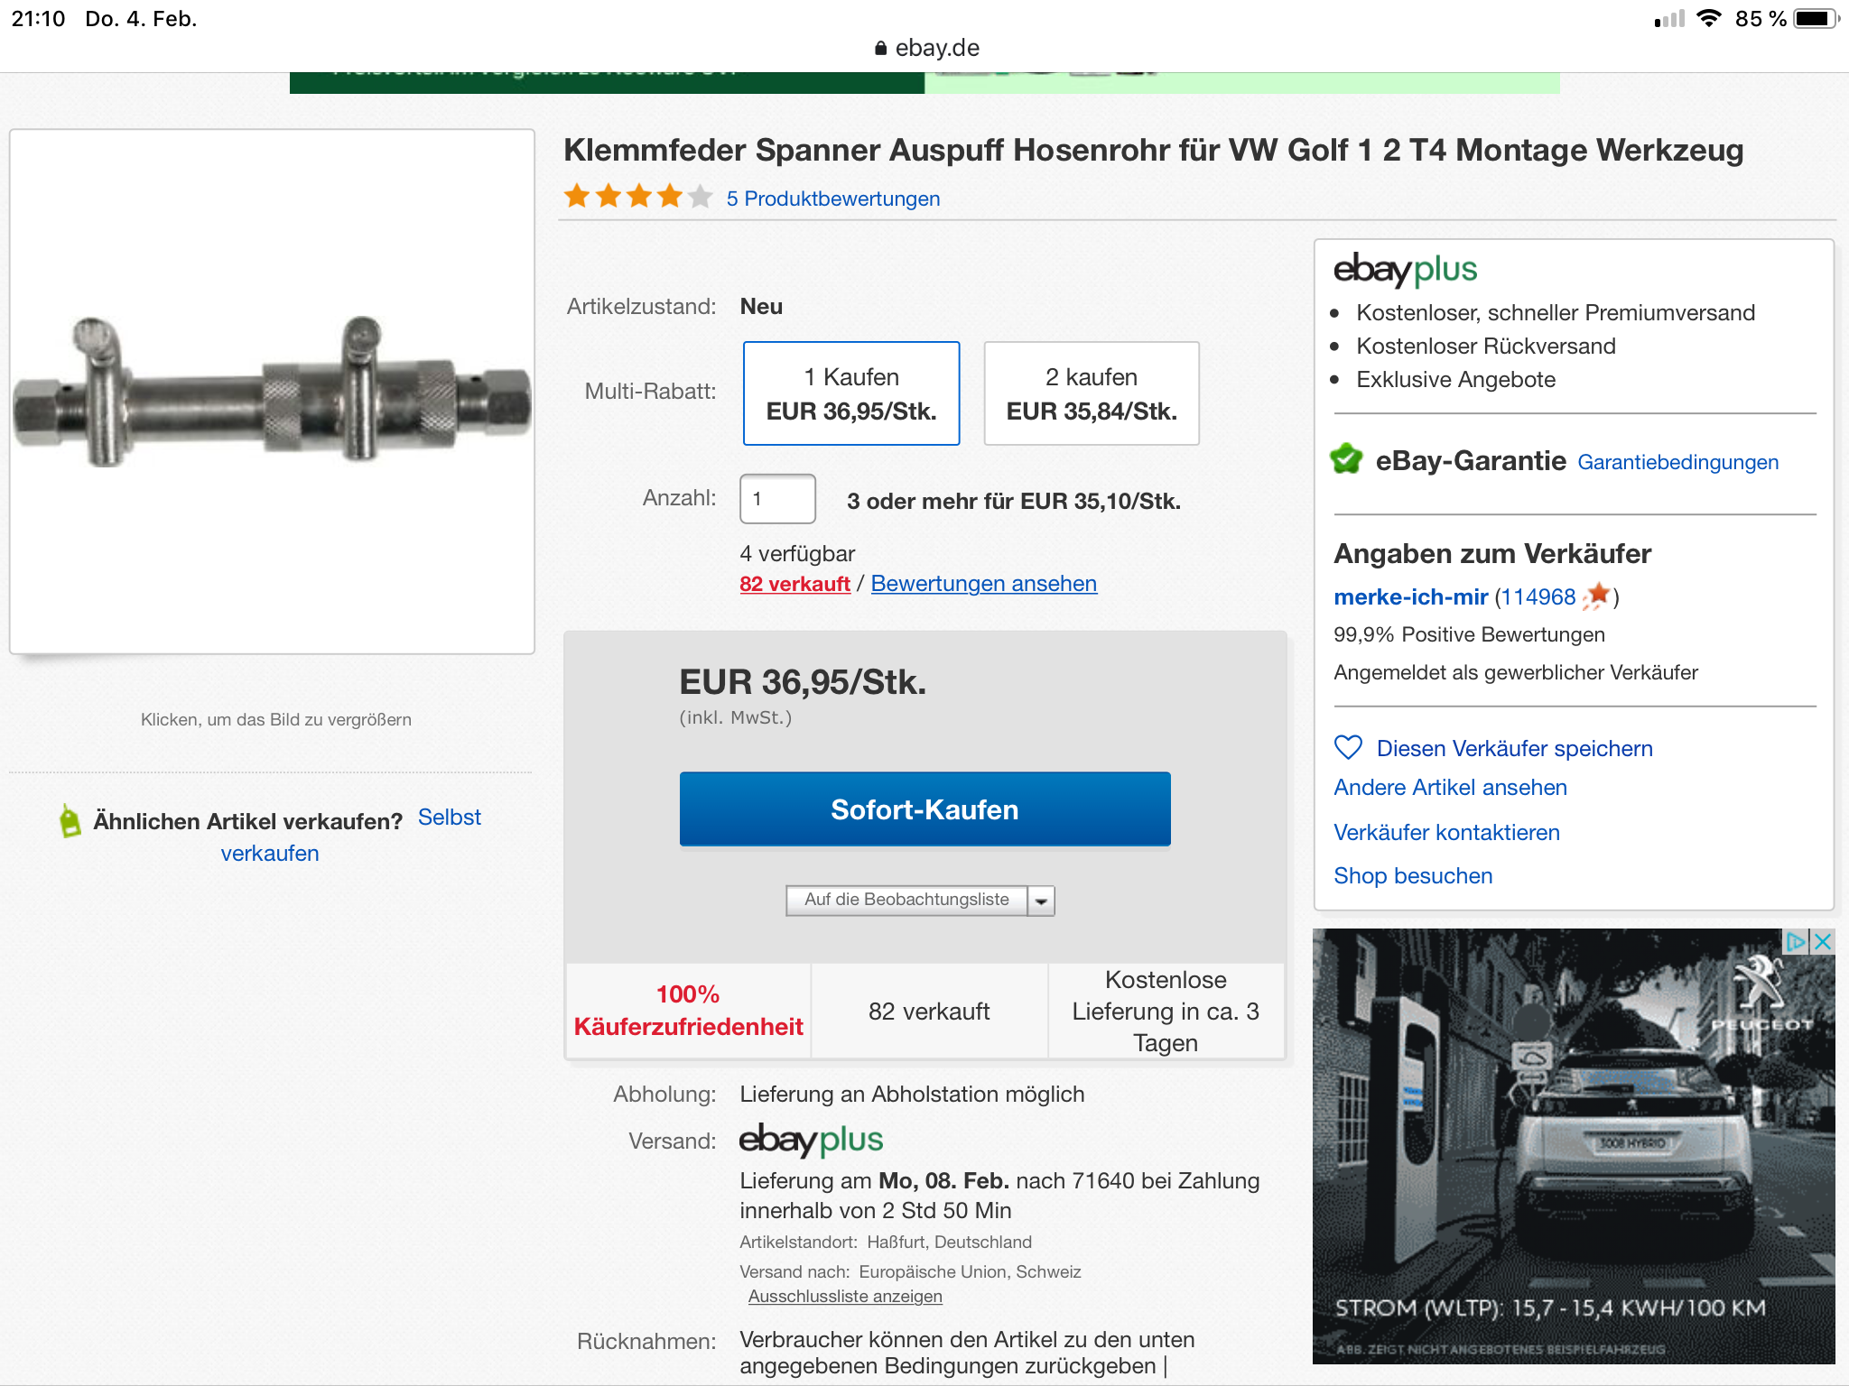
Task: Click the eBay Plus logo in seller box
Action: (x=1405, y=270)
